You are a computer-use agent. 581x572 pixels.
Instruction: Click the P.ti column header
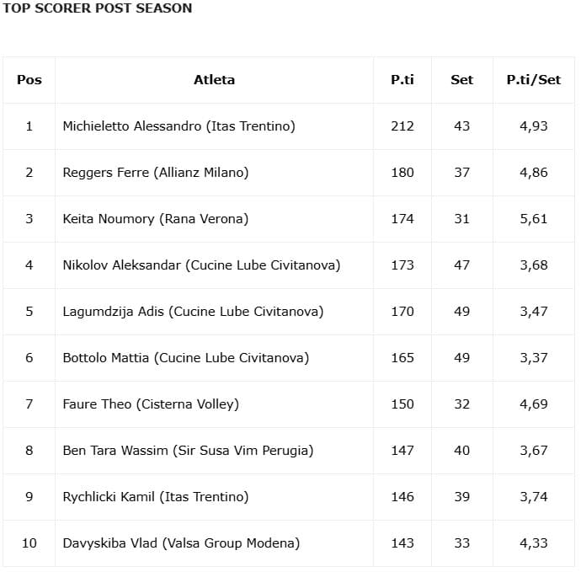(x=402, y=80)
